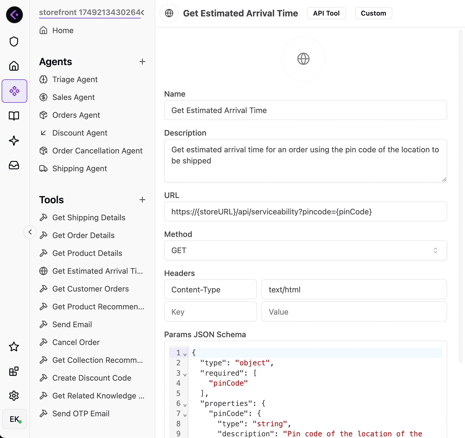The height and width of the screenshot is (438, 465).
Task: Open the sparkle star icon in sidebar
Action: click(x=14, y=141)
